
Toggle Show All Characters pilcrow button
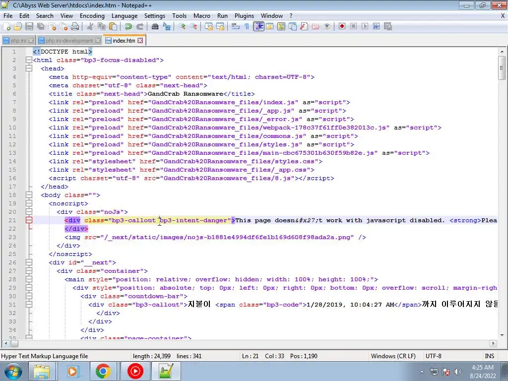(247, 27)
